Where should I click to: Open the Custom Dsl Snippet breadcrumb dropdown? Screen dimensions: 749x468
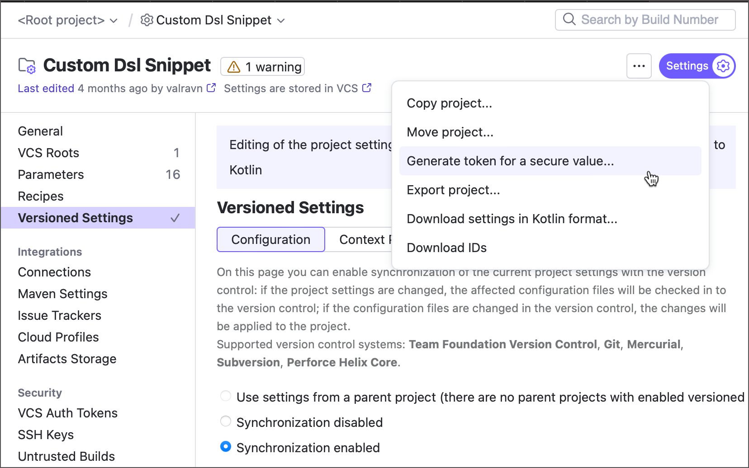(x=281, y=20)
